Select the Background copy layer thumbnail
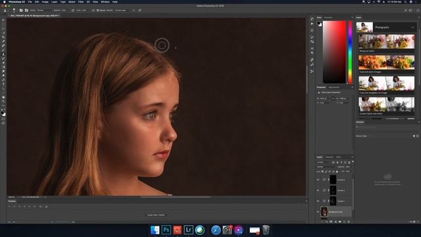This screenshot has width=421, height=237. (324, 211)
